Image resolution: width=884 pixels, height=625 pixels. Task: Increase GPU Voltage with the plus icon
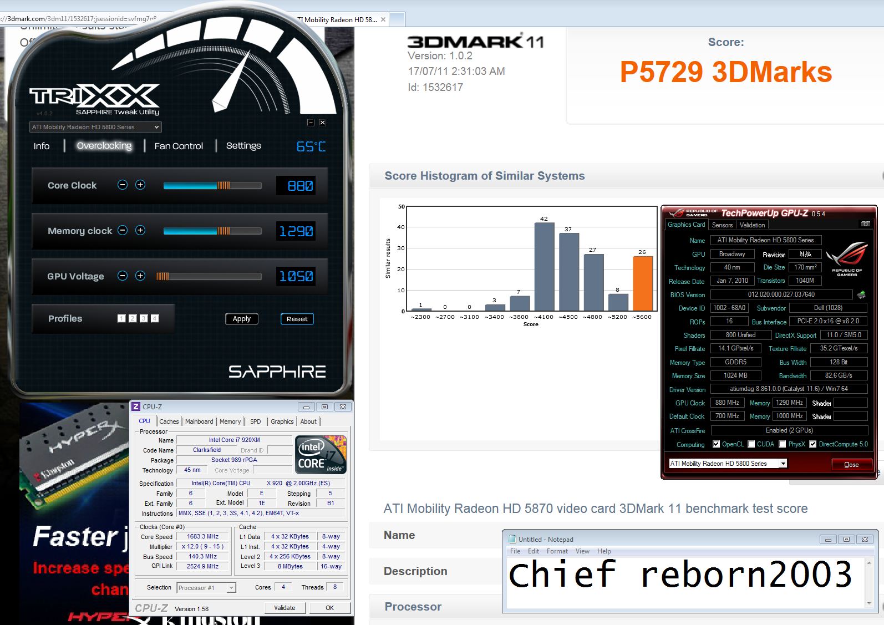(x=140, y=276)
